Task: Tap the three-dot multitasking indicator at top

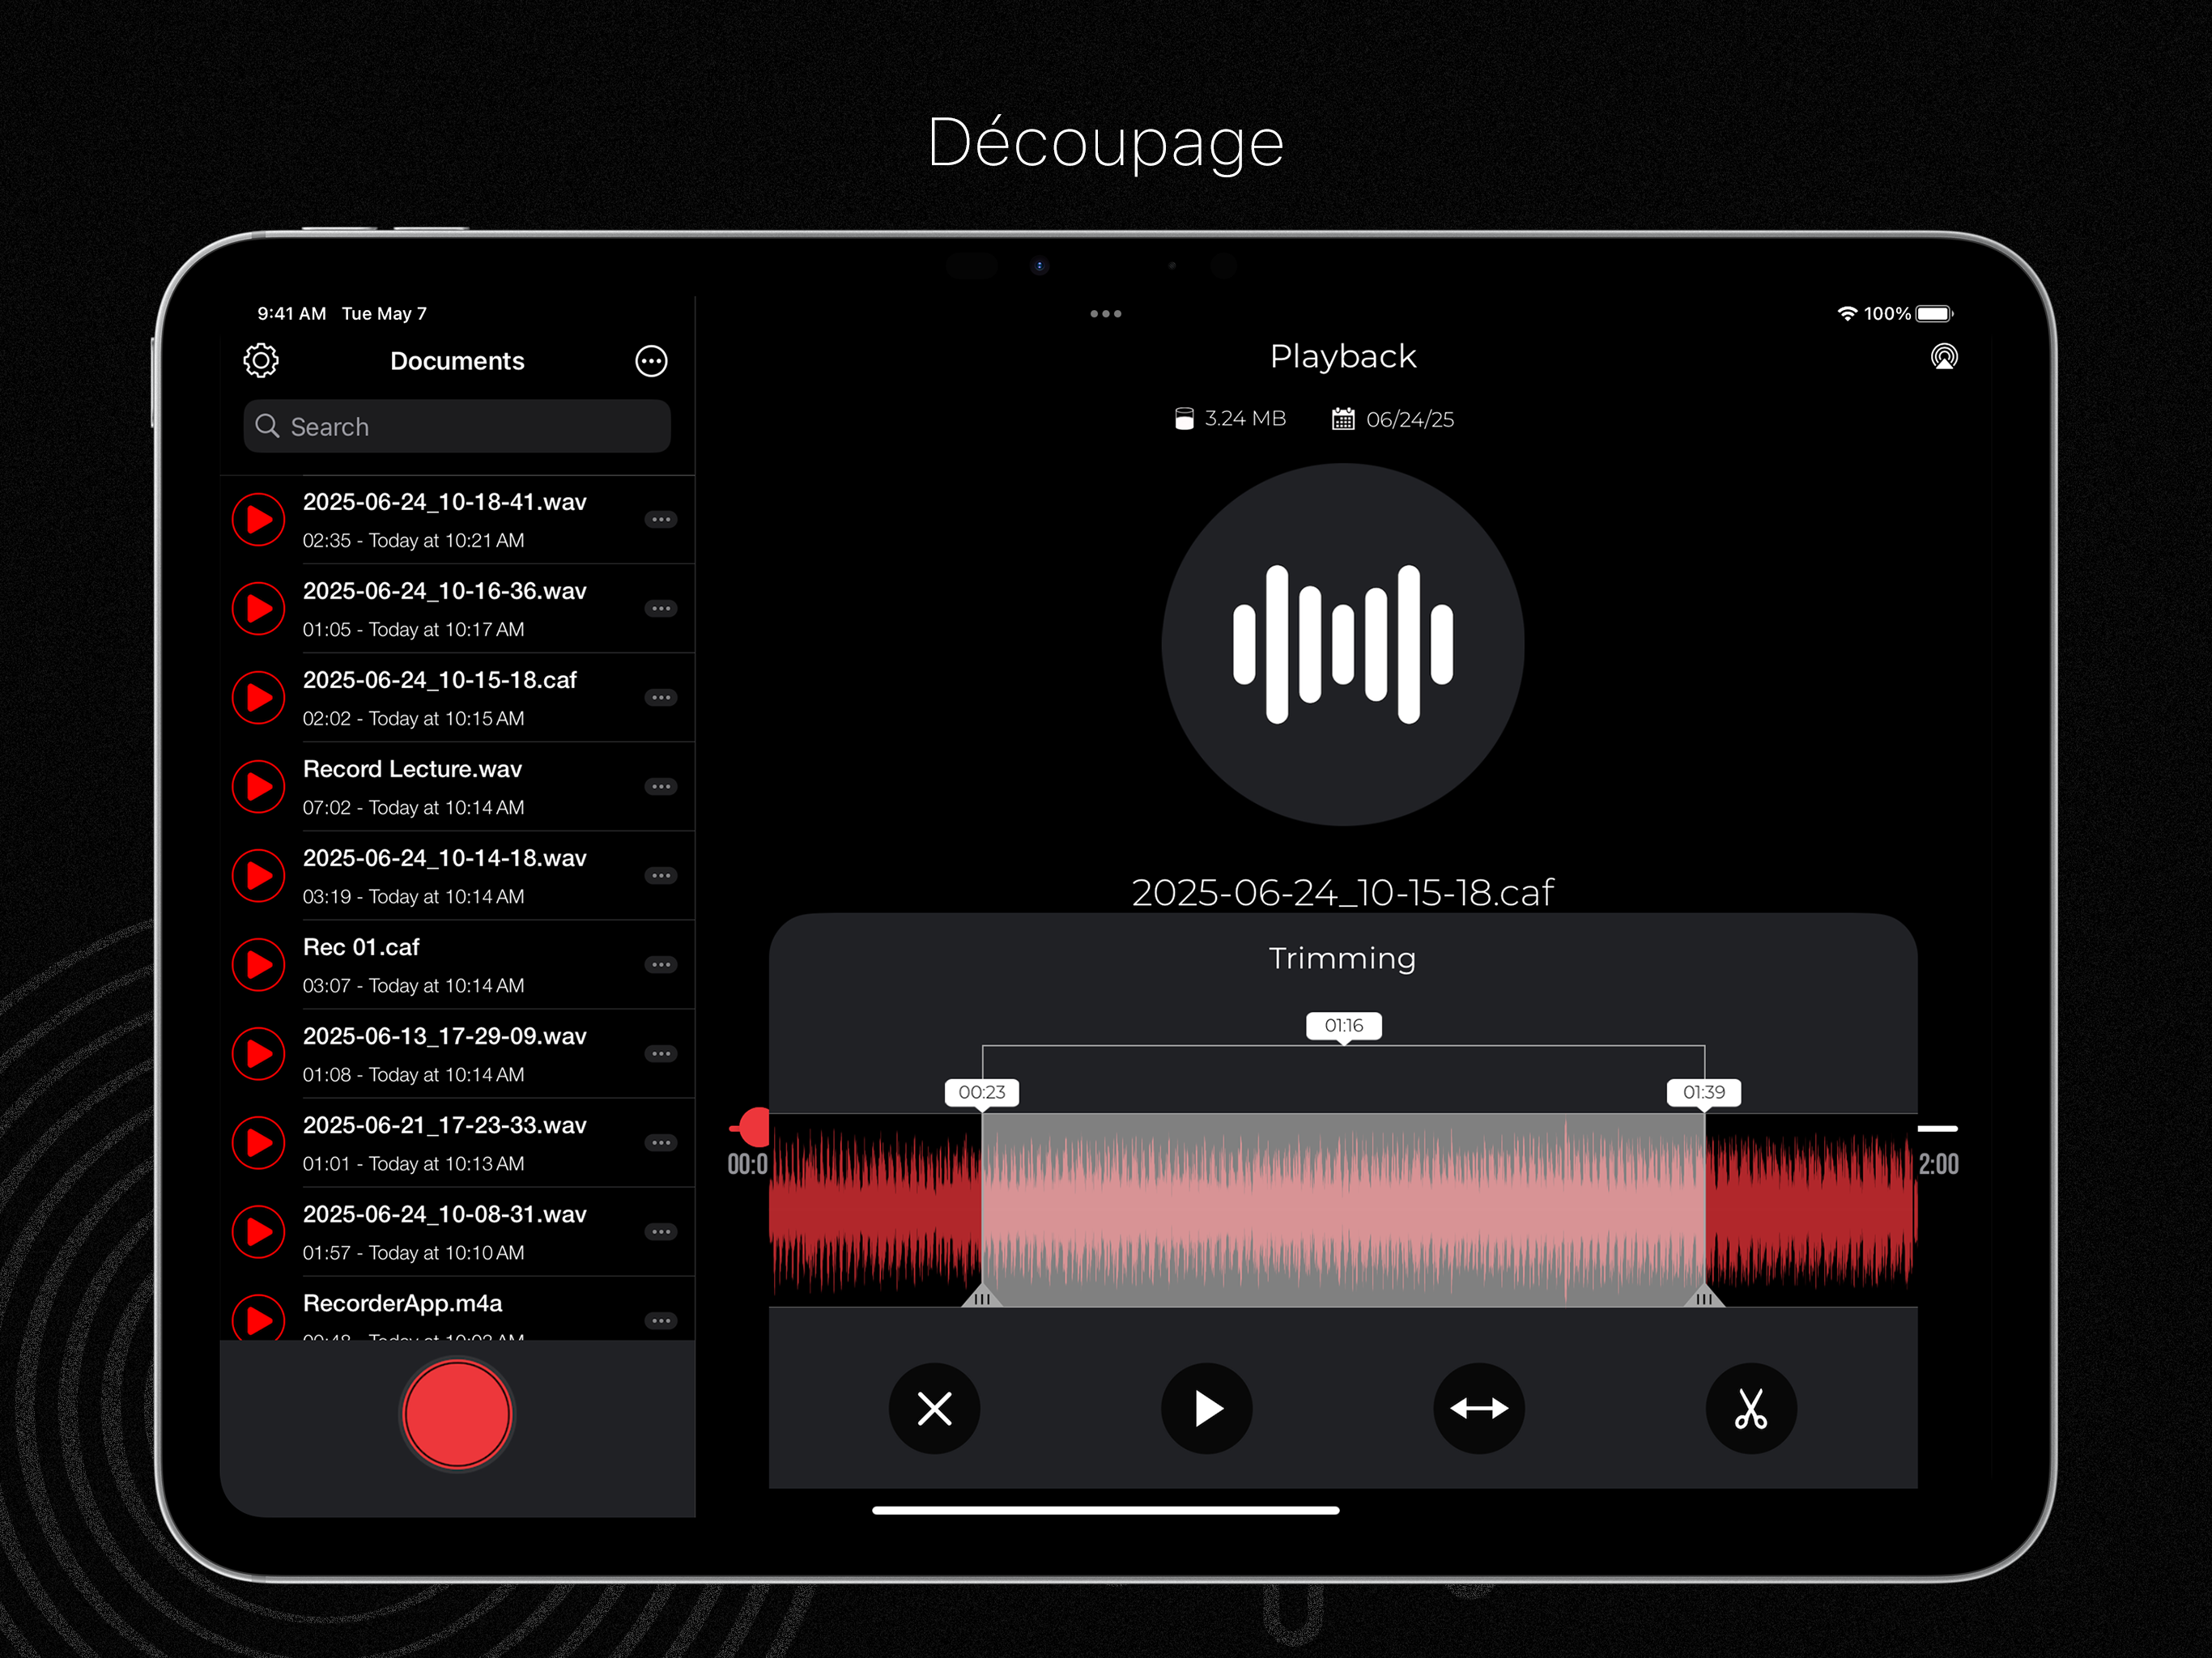Action: point(1105,314)
